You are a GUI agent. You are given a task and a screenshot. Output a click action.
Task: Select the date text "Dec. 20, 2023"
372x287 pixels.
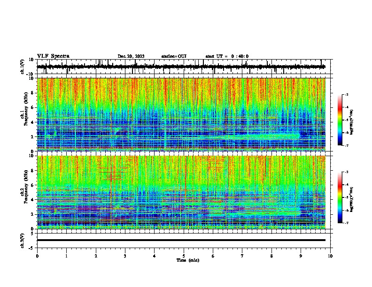(131, 56)
